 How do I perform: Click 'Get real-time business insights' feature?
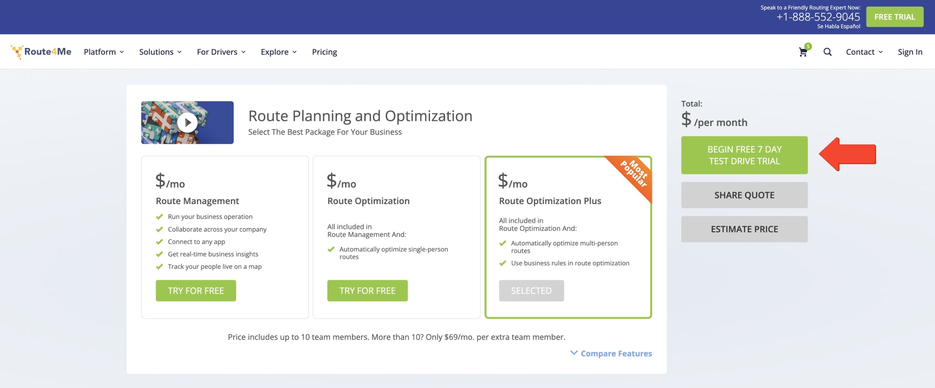pyautogui.click(x=213, y=254)
